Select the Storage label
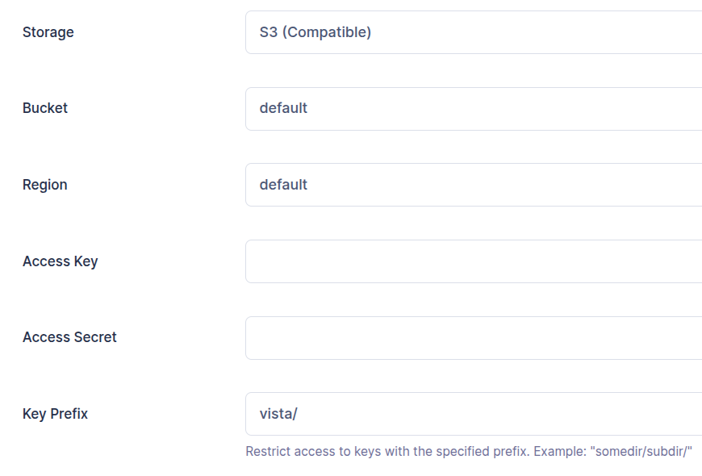Screen dimensions: 702x476 point(48,33)
